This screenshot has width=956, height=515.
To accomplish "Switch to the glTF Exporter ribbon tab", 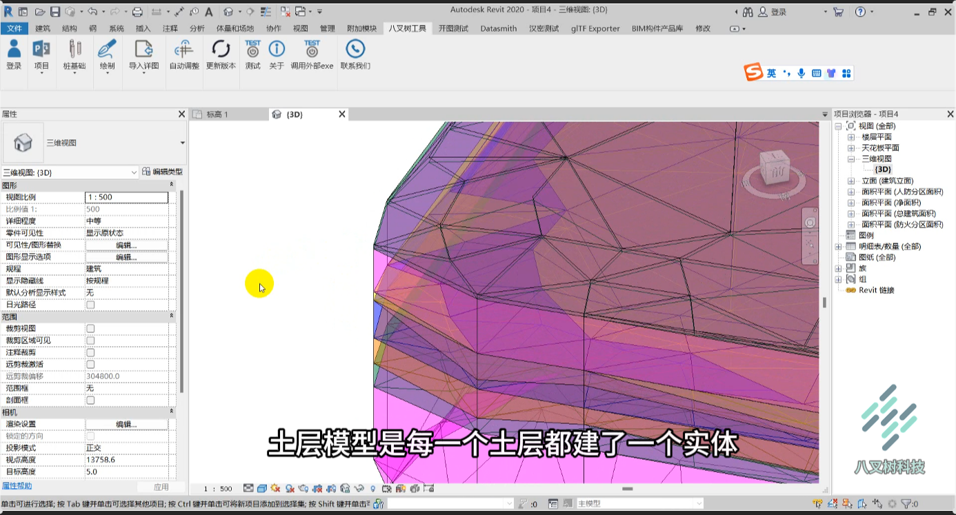I will click(595, 28).
